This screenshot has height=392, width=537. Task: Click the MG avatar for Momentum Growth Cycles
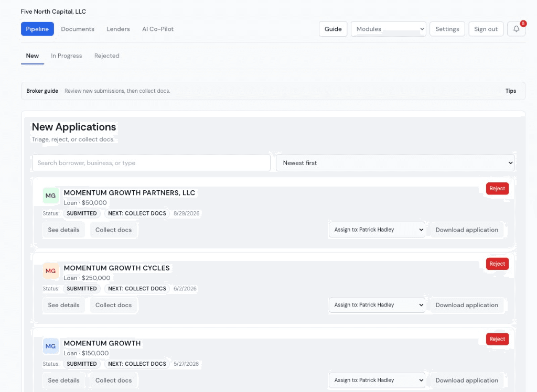[51, 271]
